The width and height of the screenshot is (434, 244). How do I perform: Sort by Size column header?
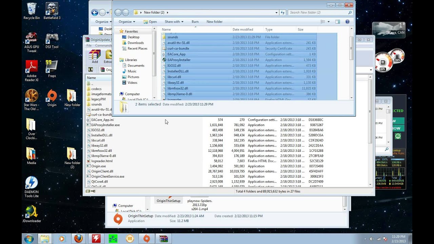pyautogui.click(x=307, y=29)
